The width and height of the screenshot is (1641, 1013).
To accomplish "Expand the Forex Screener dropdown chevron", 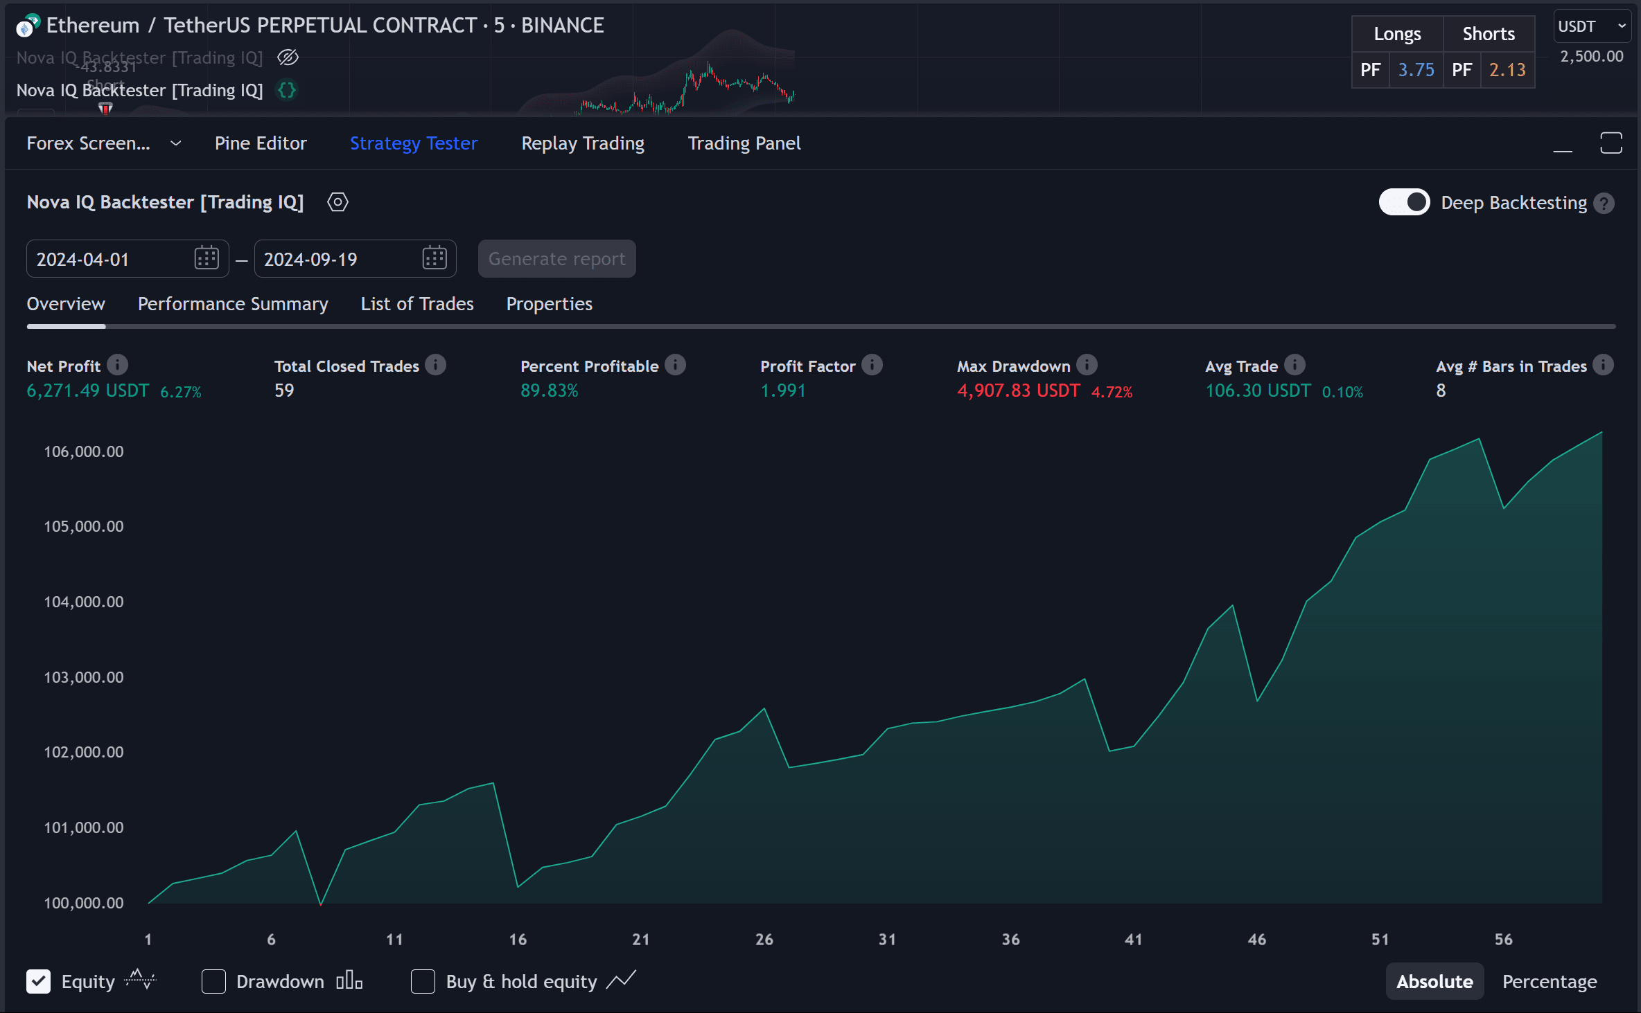I will coord(176,143).
